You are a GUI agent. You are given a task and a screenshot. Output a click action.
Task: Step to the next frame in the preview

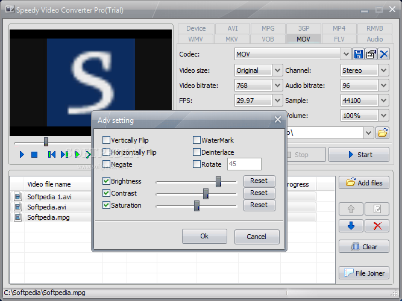coord(64,155)
